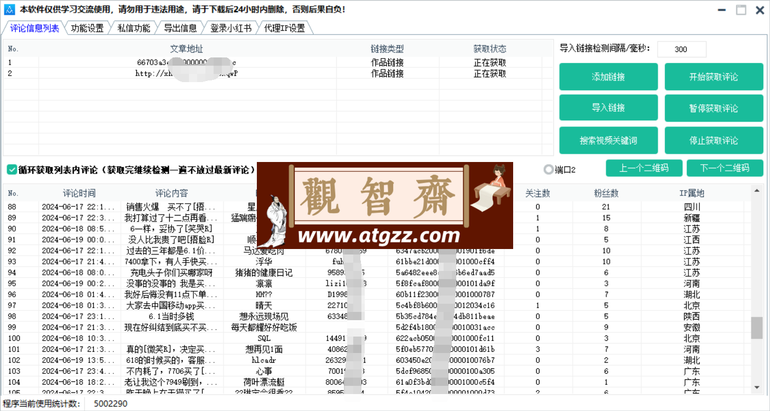
Task: Click the app logo icon in title bar
Action: [10, 10]
